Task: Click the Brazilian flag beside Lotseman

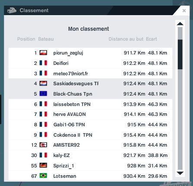Action: (43, 176)
